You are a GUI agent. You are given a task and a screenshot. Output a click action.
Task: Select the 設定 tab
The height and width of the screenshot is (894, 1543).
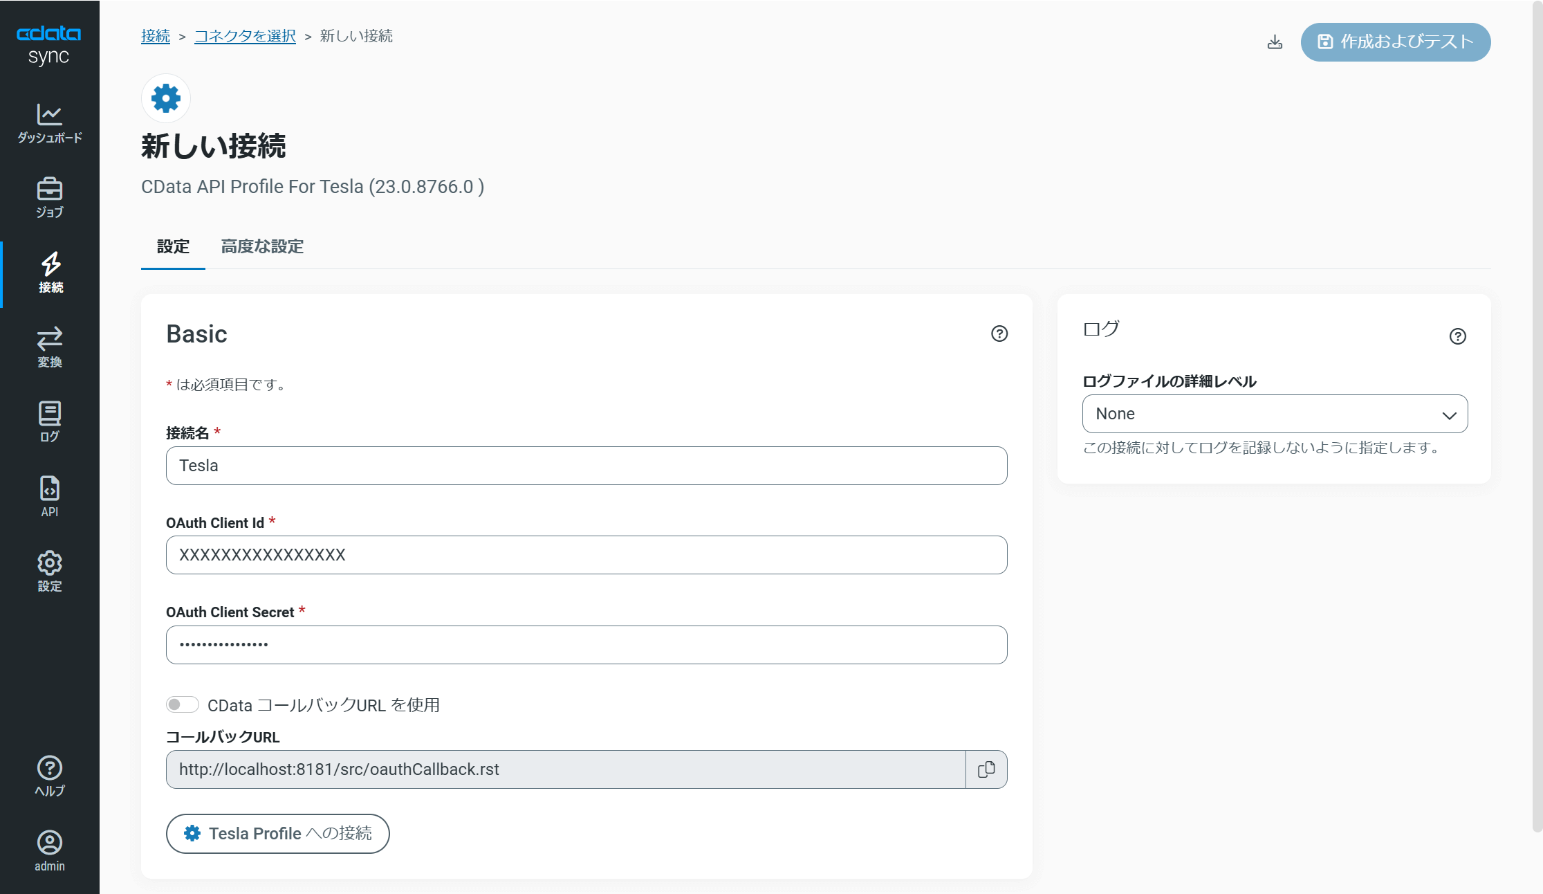coord(173,246)
